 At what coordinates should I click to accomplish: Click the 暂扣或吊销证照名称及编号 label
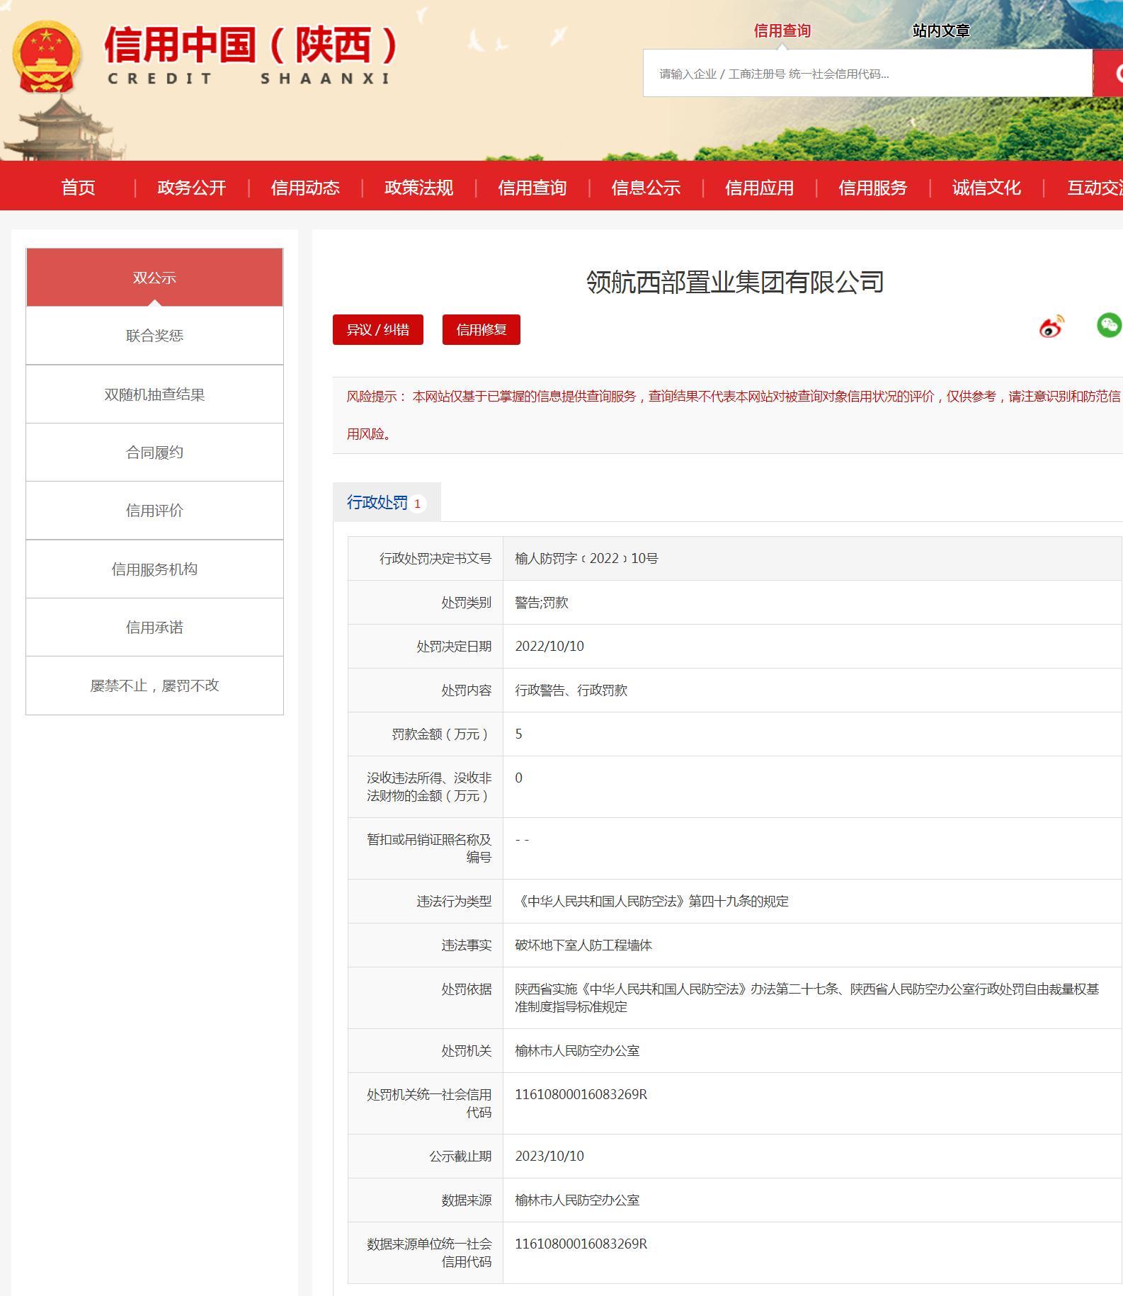point(429,848)
